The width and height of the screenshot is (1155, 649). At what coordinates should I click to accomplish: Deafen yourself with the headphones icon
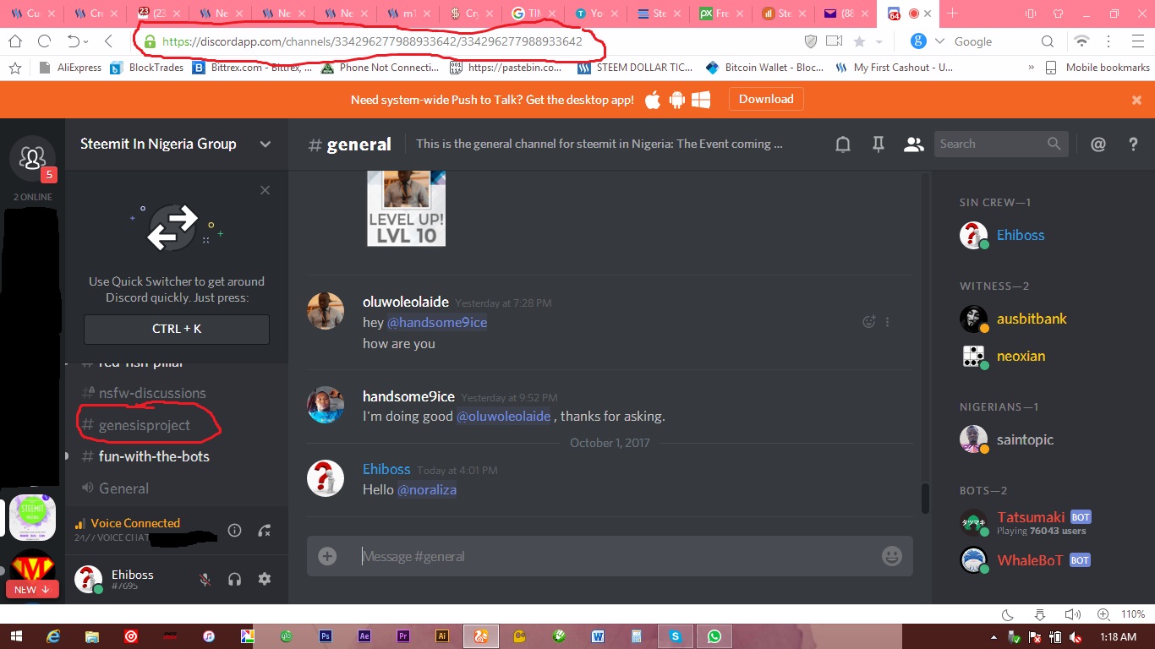pyautogui.click(x=235, y=579)
